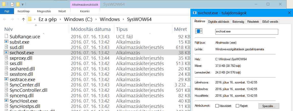293x111 pixels.
Task: Toggle the Rejtett checkbox
Action: click(238, 106)
